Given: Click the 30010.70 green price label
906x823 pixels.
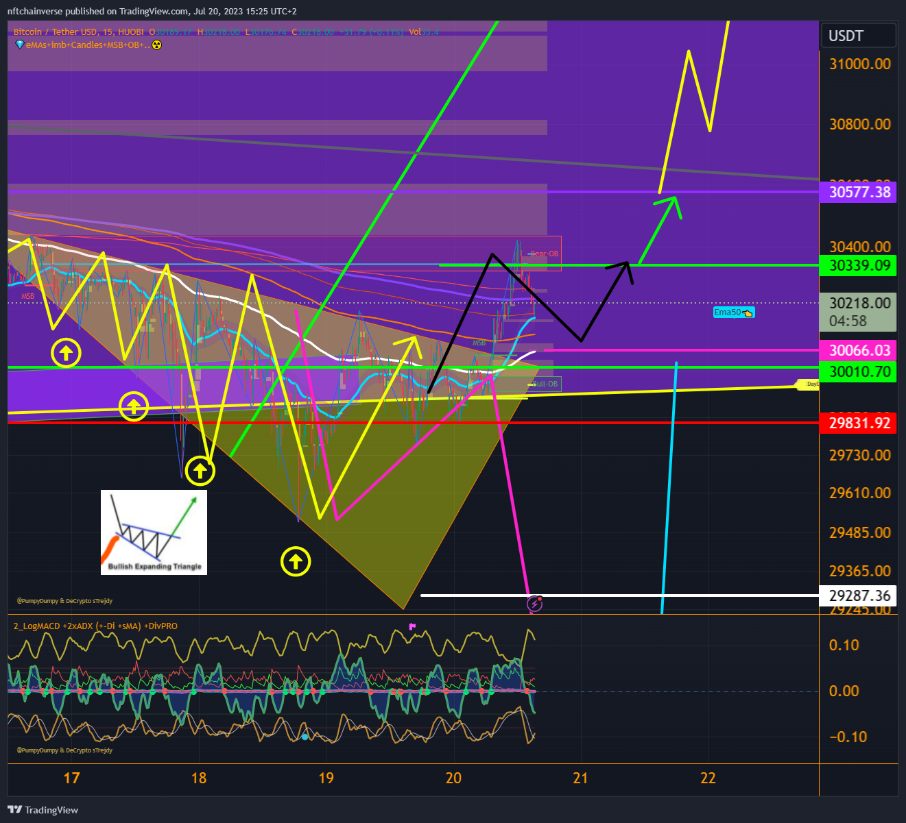Looking at the screenshot, I should pyautogui.click(x=859, y=371).
